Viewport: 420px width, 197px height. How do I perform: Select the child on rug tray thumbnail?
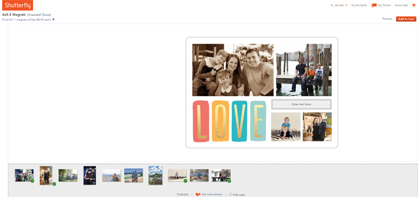(177, 175)
